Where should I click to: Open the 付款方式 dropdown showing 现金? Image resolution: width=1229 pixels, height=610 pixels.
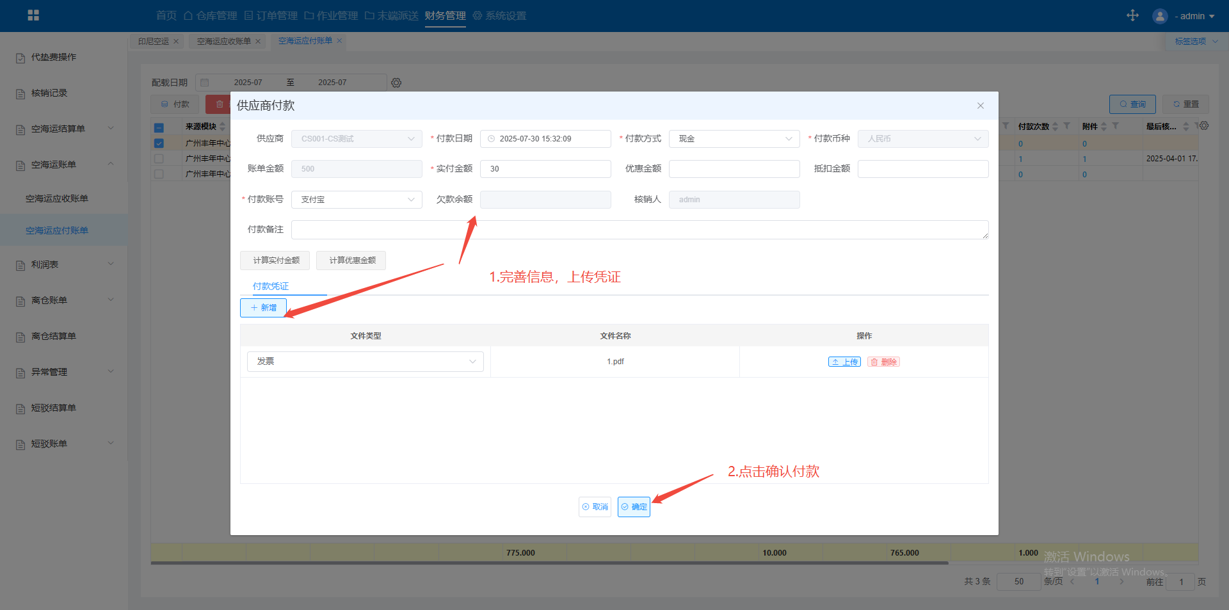pos(734,139)
